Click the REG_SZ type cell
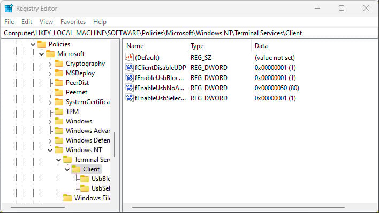379x213 pixels. 201,58
